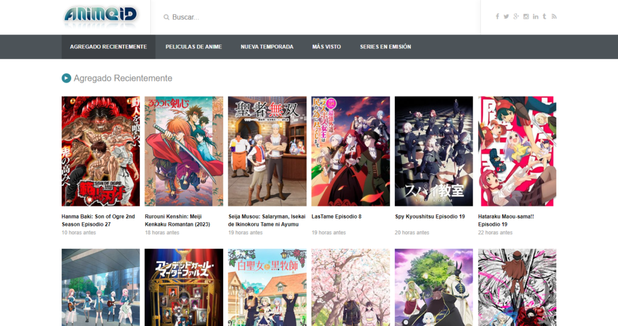Open Hanma Baki Son of Ogre poster

101,152
